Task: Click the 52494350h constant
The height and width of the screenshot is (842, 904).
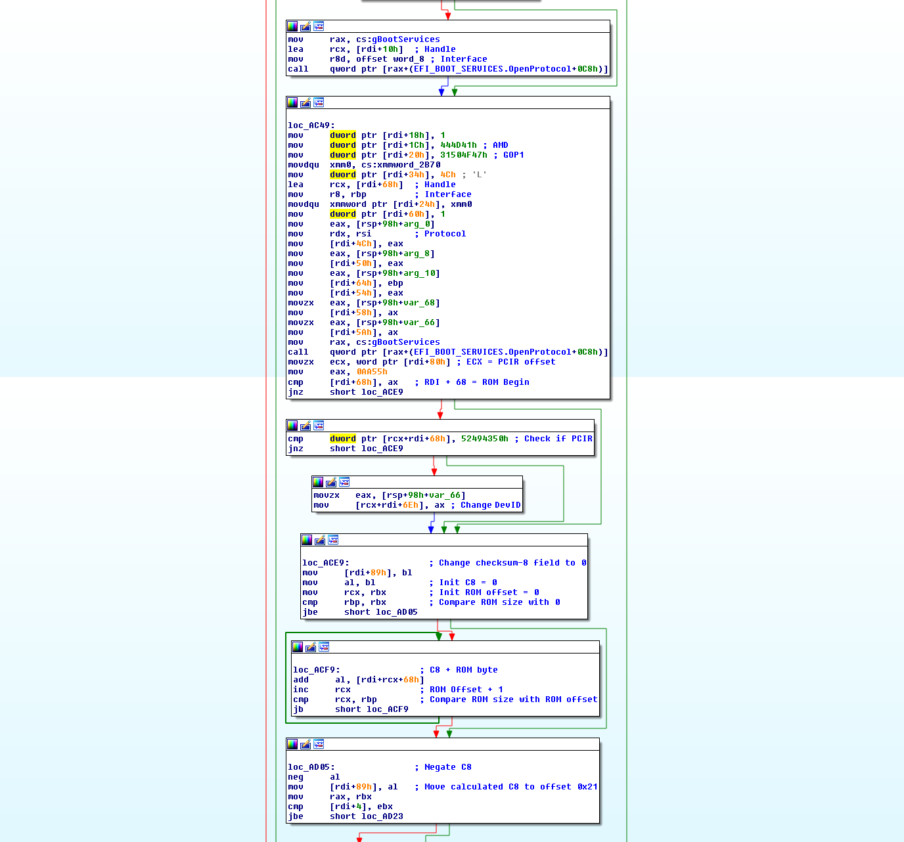Action: pyautogui.click(x=485, y=439)
